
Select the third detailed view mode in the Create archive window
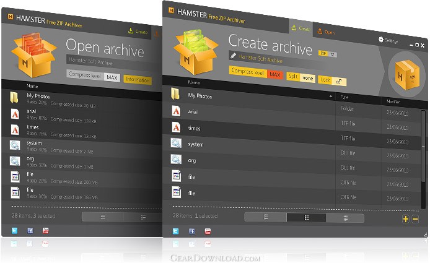(345, 218)
